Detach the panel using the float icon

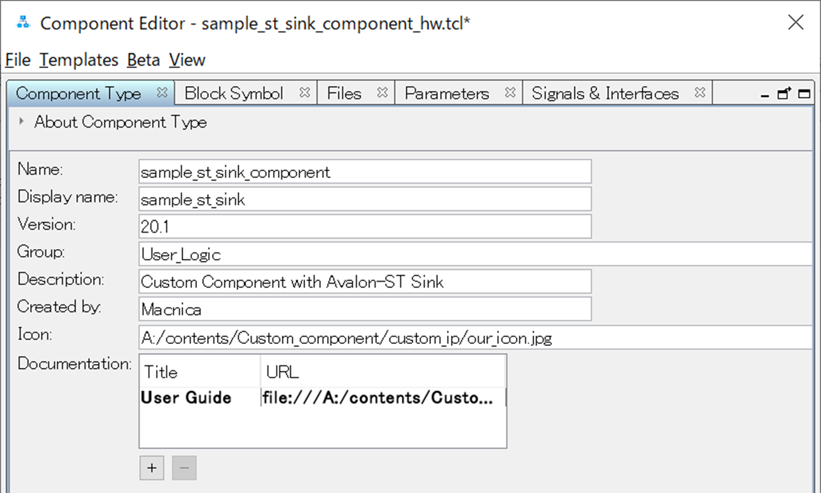784,94
